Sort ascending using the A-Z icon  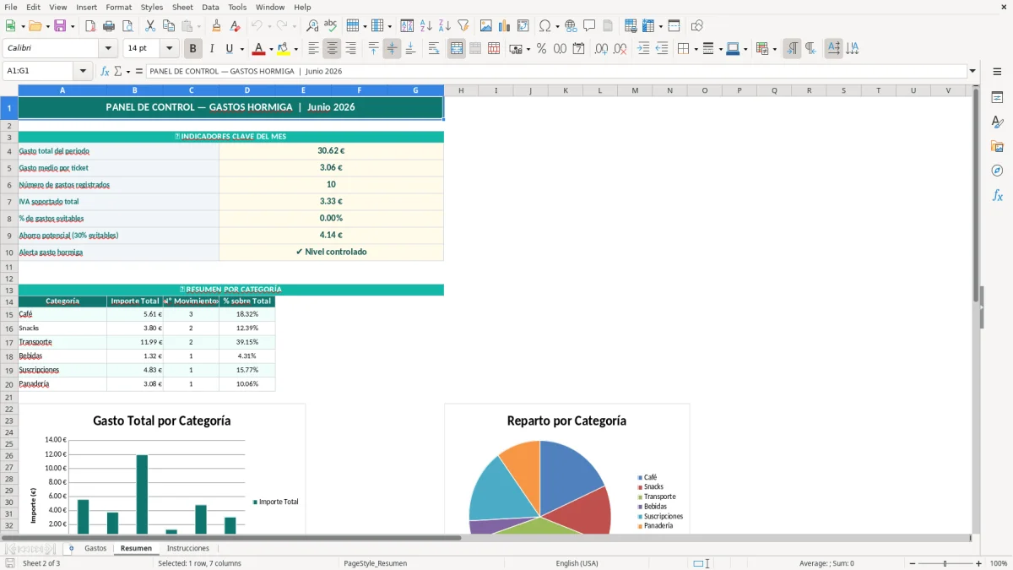click(x=426, y=26)
